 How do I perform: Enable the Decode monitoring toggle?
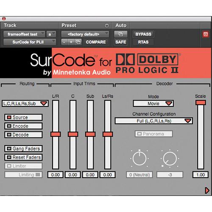coord(23,135)
